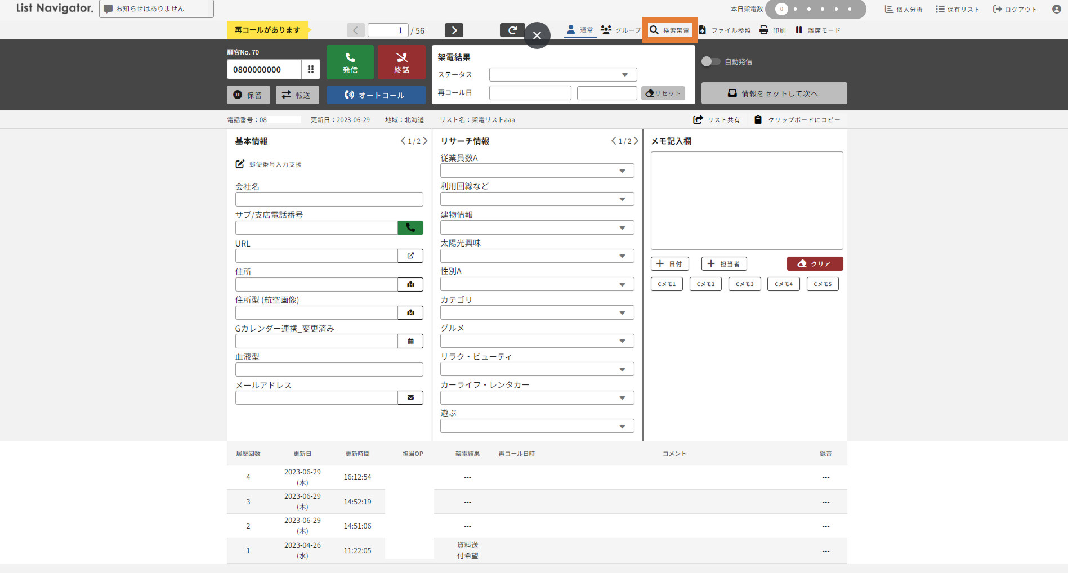Open the 従業員数A dropdown

pyautogui.click(x=537, y=171)
